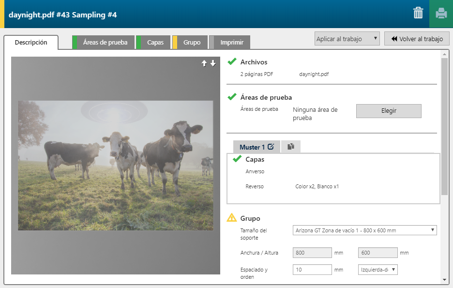Go to the Imprimir tab
453x288 pixels.
231,43
